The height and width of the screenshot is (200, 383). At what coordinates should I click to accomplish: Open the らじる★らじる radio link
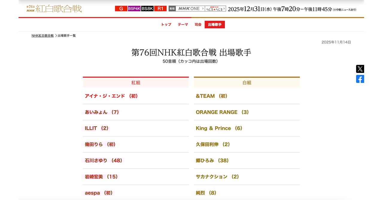pos(215,9)
